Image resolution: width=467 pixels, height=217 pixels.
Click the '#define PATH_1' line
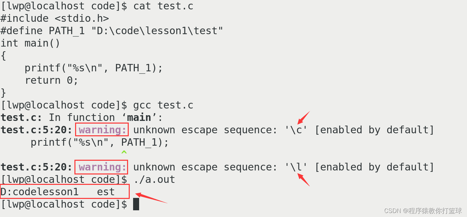point(112,31)
